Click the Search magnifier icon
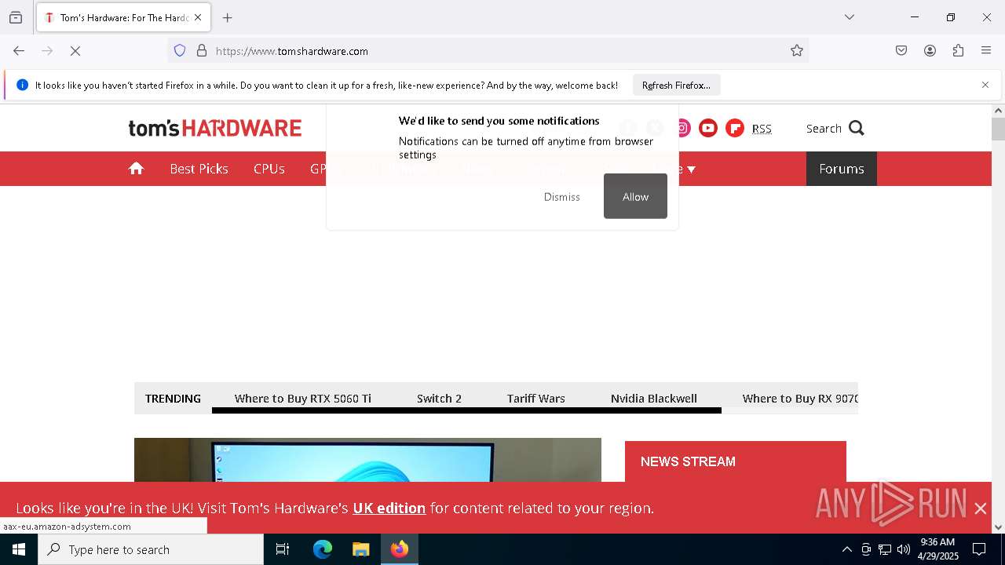The width and height of the screenshot is (1005, 565). tap(857, 128)
